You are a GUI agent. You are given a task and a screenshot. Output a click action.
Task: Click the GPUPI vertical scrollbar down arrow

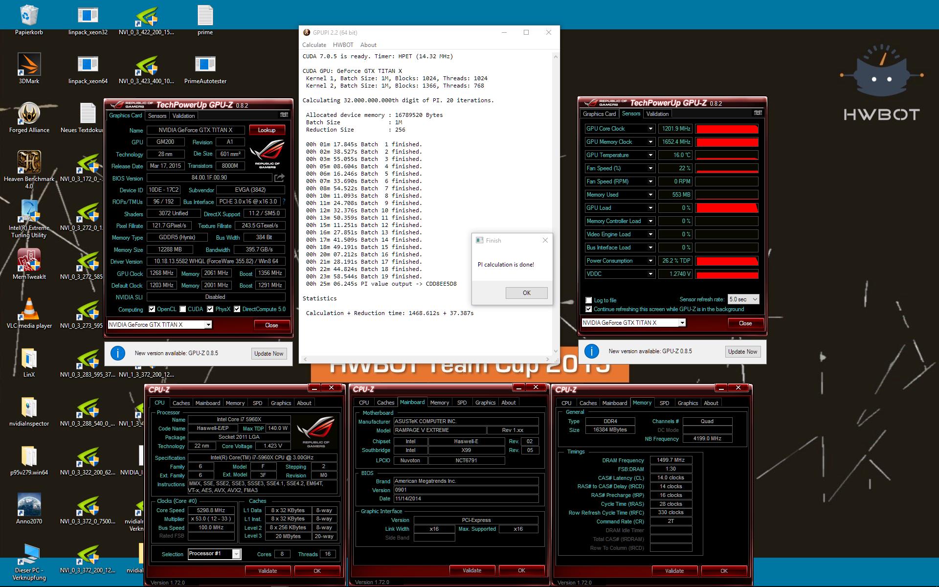(x=556, y=351)
